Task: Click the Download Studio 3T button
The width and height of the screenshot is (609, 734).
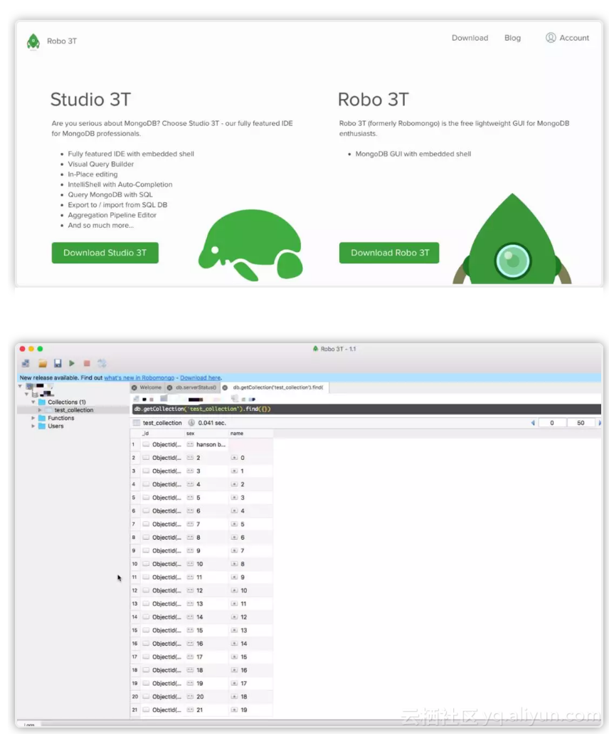Action: tap(105, 253)
